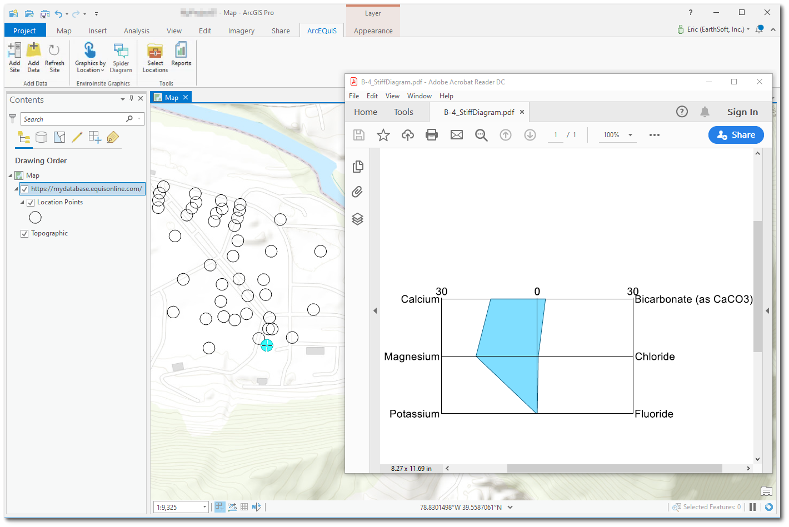Click the List By Data Source icon

tap(42, 137)
